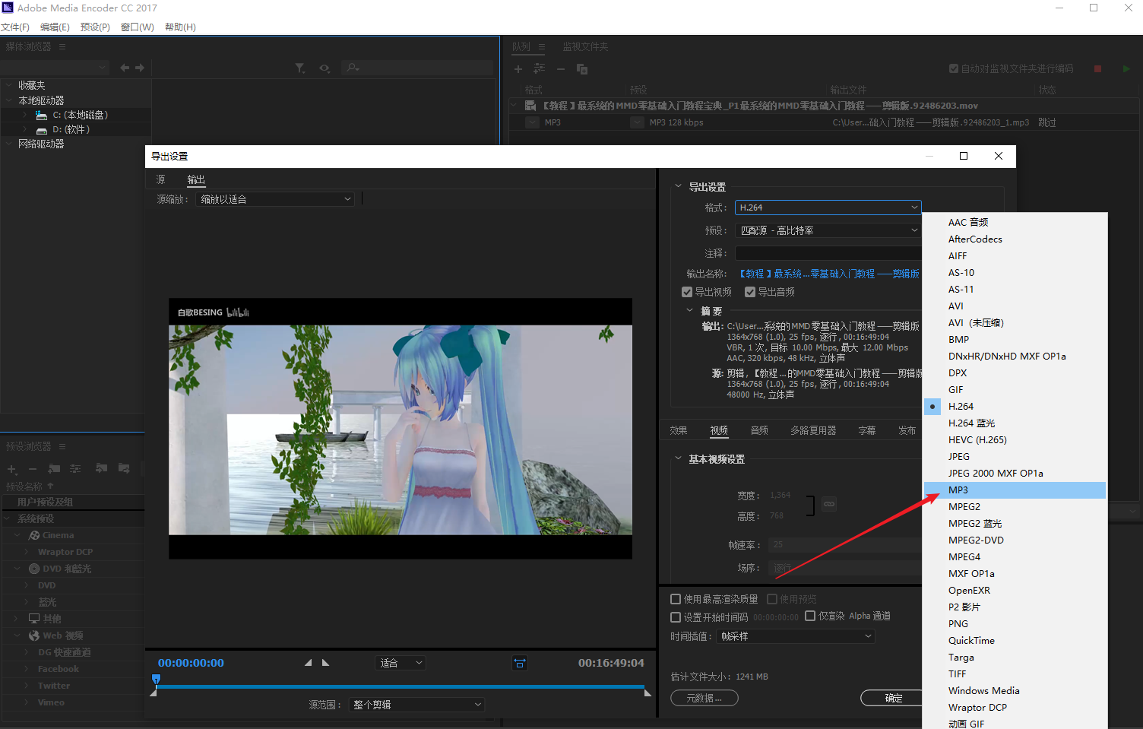Collapse the 导出设置 section
Screen dimensions: 1143x729
pos(679,186)
